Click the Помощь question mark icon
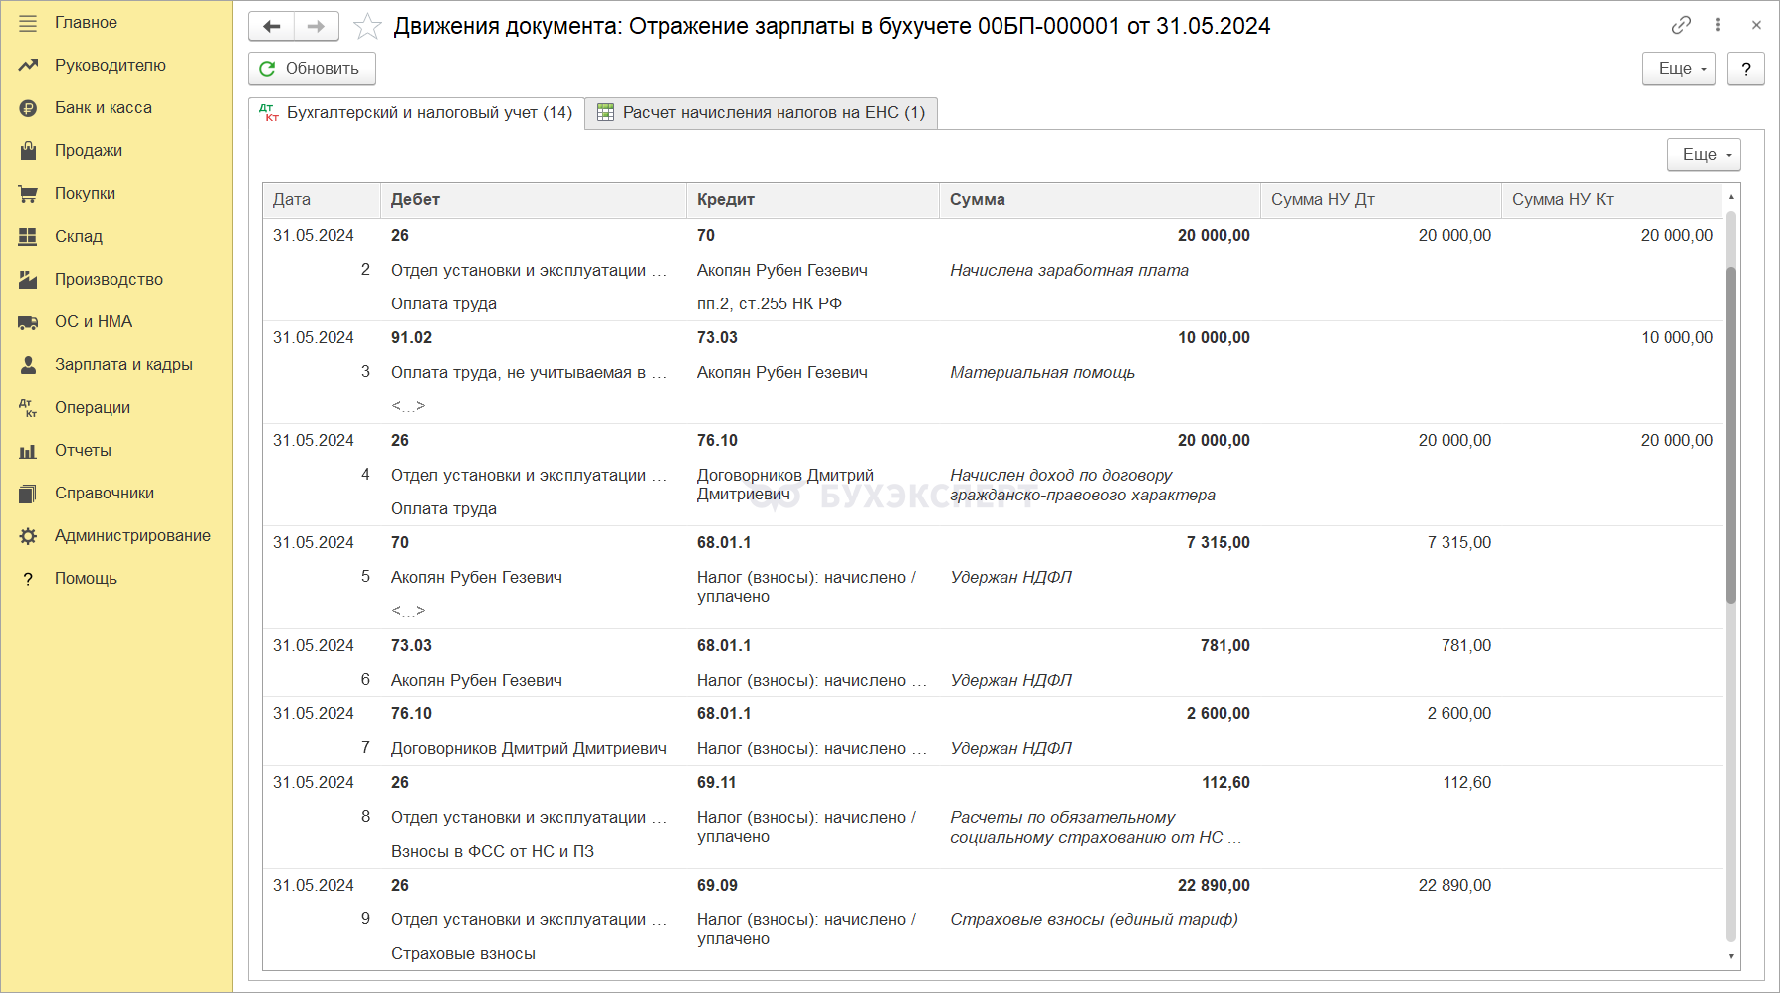This screenshot has width=1780, height=993. coord(28,579)
